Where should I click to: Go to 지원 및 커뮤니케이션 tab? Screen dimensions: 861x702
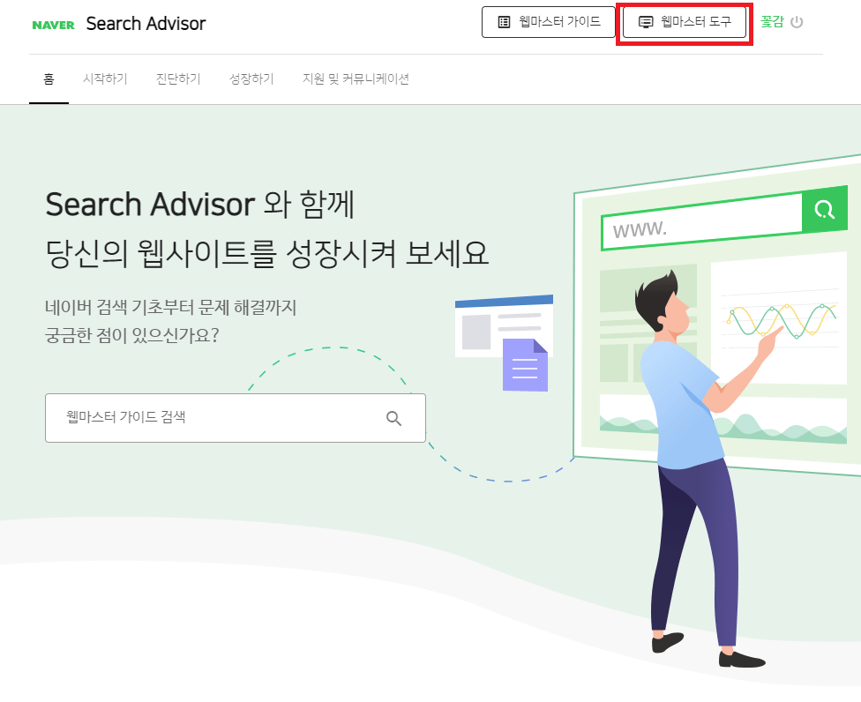coord(356,79)
